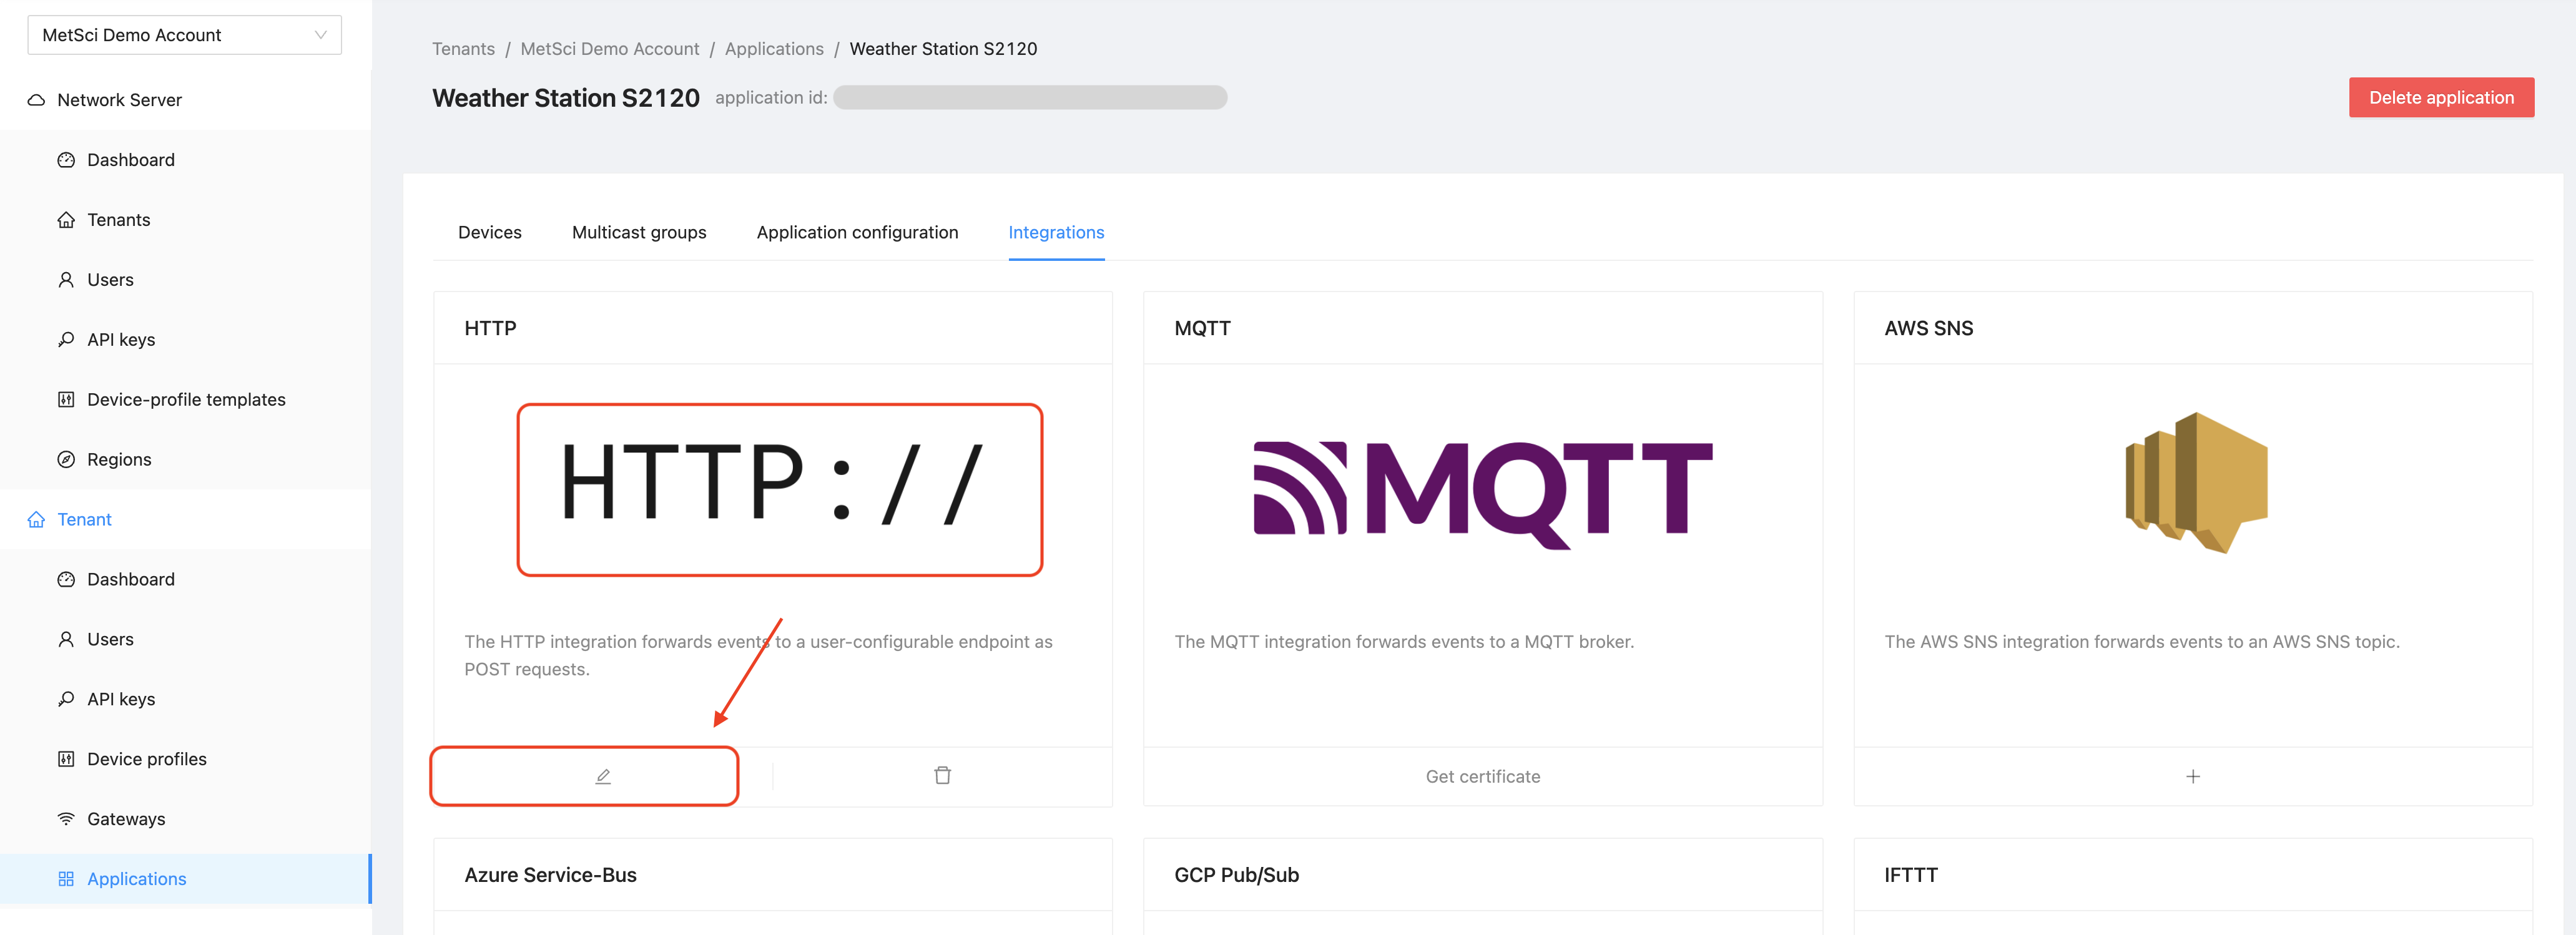Switch to the Devices tab
The height and width of the screenshot is (935, 2576).
490,232
